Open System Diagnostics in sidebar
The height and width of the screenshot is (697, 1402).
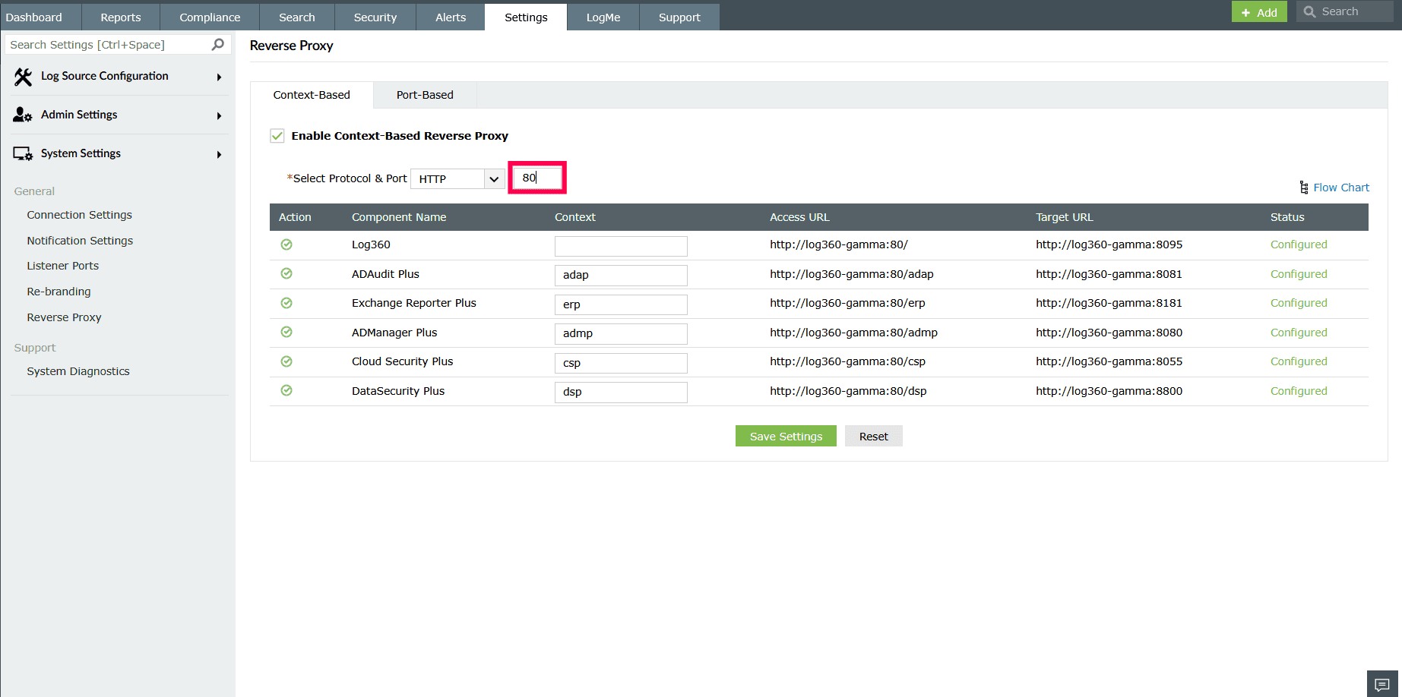78,371
